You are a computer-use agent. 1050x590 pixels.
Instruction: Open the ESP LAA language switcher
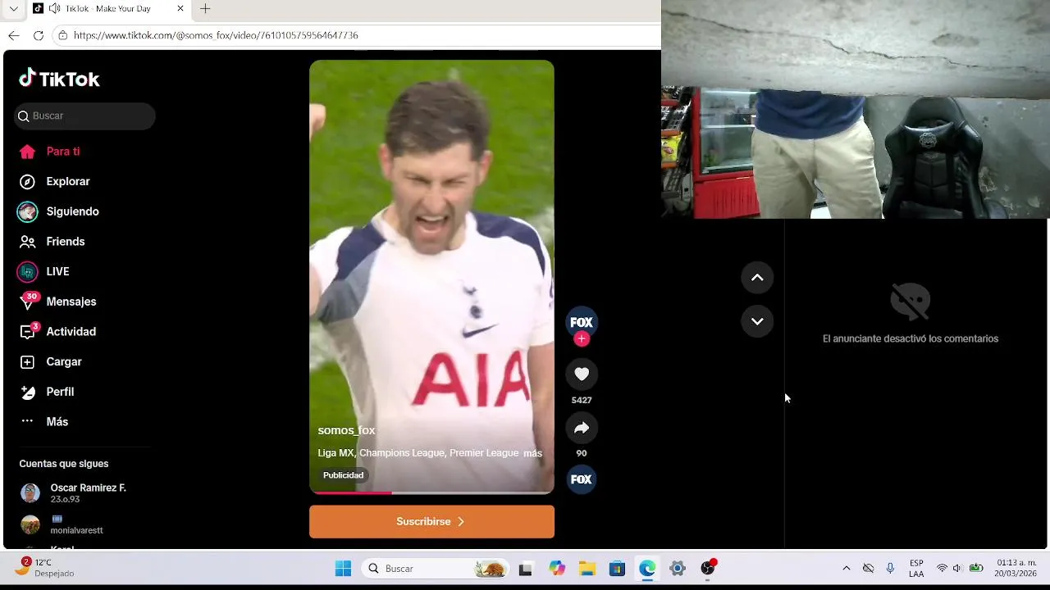(916, 568)
